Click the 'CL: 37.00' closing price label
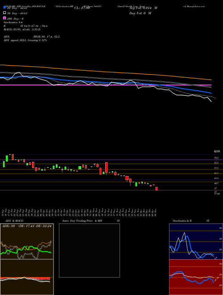Screen dimensions: 223x295 [x=82, y=8]
